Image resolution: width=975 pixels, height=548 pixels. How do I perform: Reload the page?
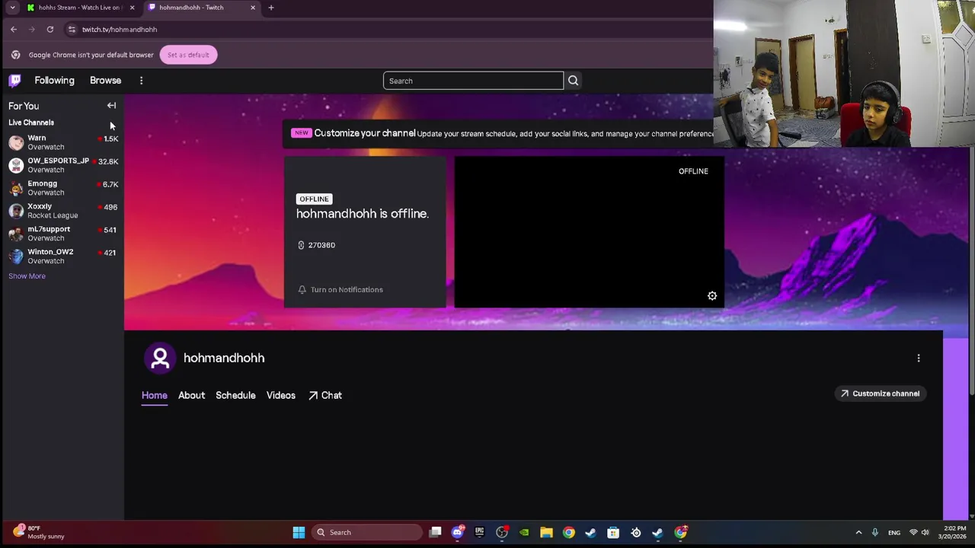point(50,29)
